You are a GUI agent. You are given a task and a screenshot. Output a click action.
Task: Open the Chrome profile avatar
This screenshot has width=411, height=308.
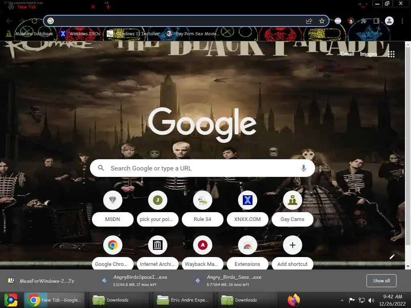pos(389,21)
